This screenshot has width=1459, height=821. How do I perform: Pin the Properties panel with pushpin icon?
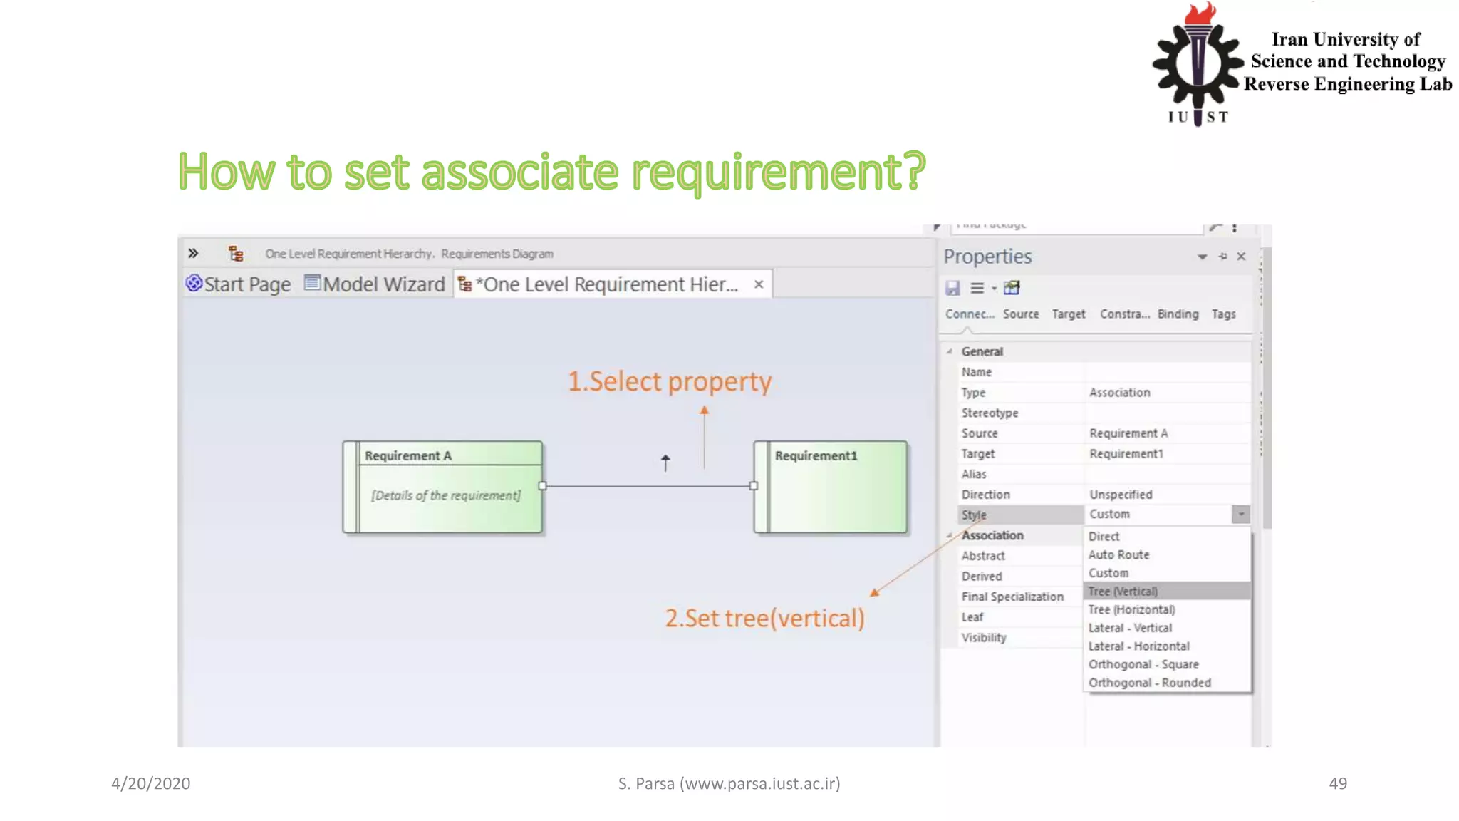1222,257
